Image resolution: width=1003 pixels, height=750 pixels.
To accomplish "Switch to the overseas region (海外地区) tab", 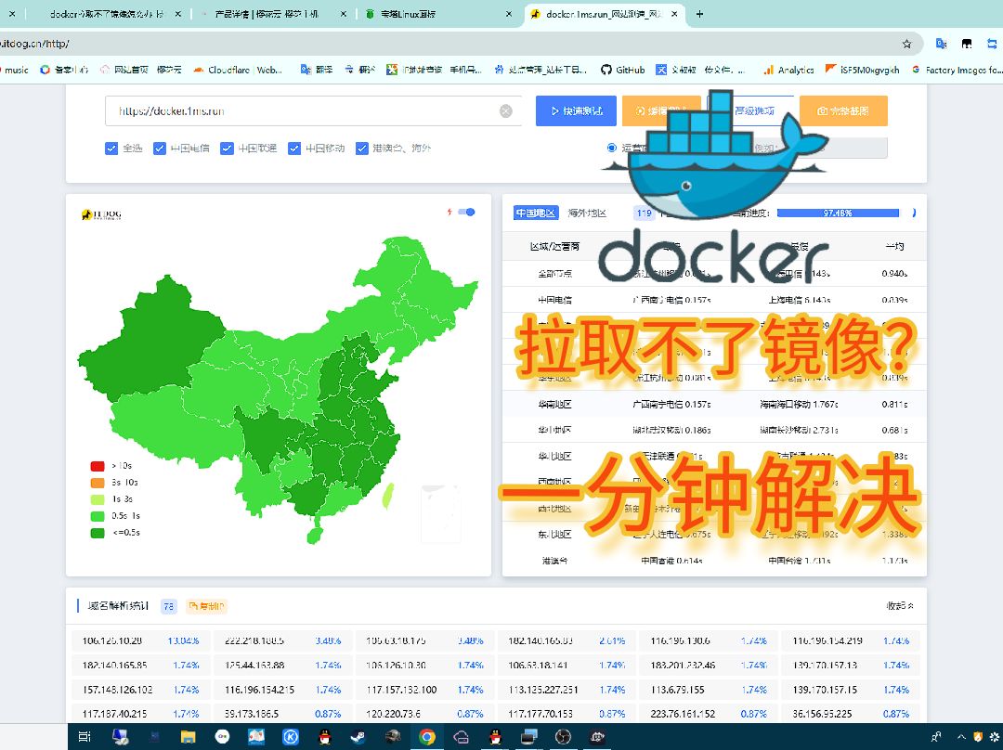I will click(587, 213).
